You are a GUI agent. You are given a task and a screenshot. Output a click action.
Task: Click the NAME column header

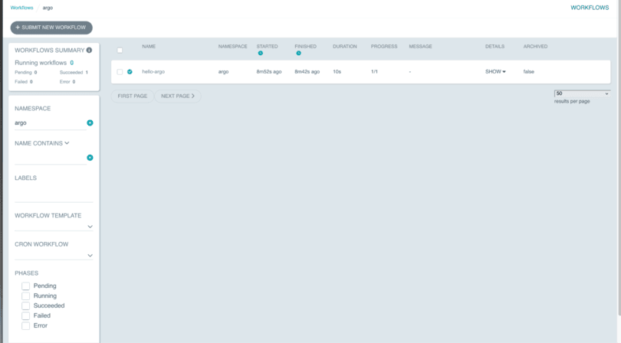click(x=149, y=46)
